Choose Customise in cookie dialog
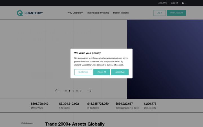 coord(83,72)
